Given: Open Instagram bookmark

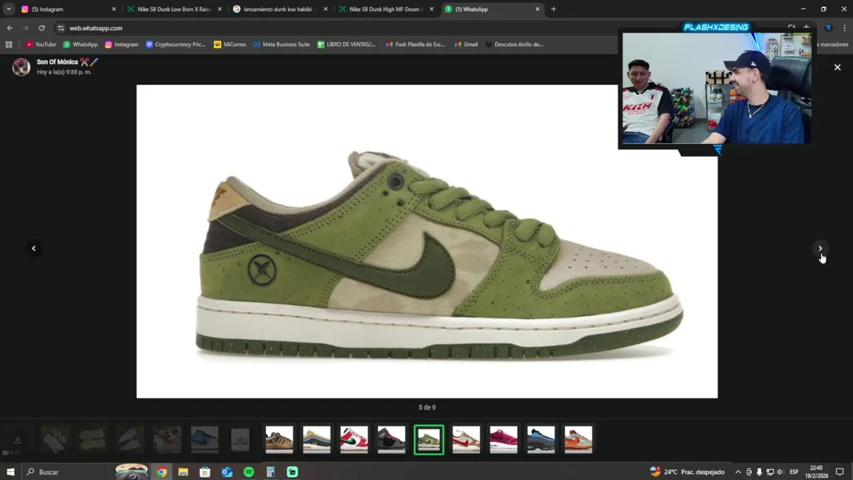Looking at the screenshot, I should pyautogui.click(x=122, y=45).
